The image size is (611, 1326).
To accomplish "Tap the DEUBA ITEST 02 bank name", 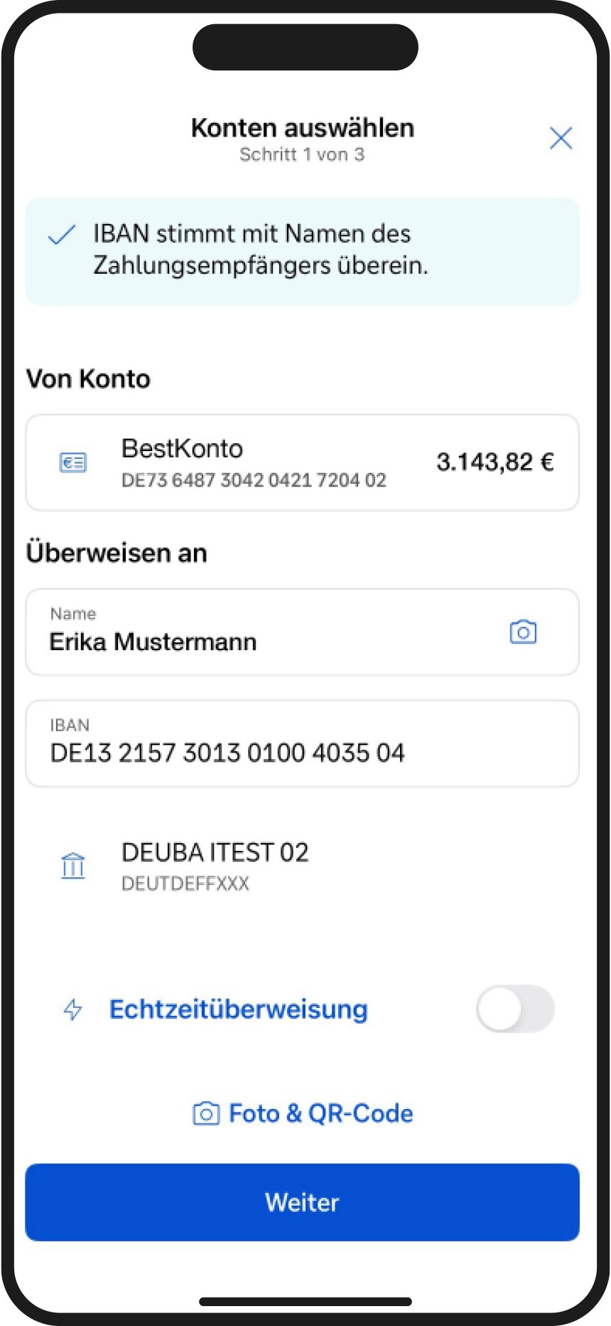I will click(x=215, y=852).
